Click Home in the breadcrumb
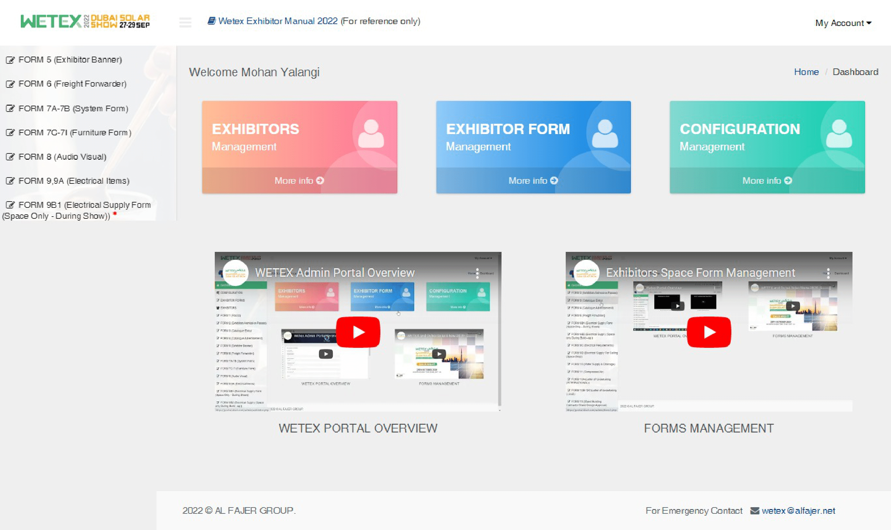Screen dimensions: 891x530 click(806, 72)
